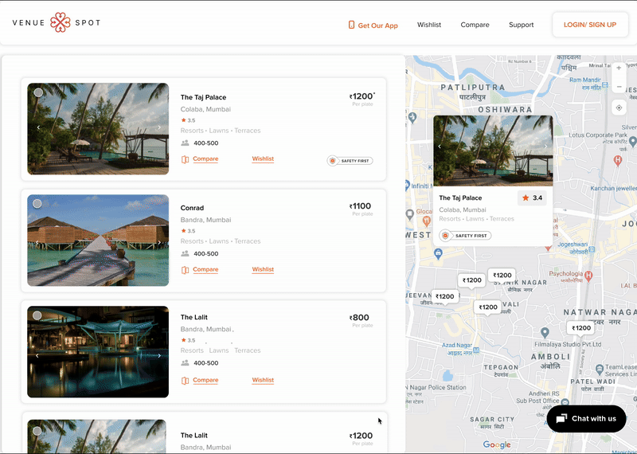This screenshot has width=637, height=454.
Task: Open the Conrad listing title
Action: pyautogui.click(x=192, y=208)
